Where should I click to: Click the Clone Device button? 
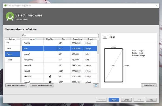(x=149, y=85)
